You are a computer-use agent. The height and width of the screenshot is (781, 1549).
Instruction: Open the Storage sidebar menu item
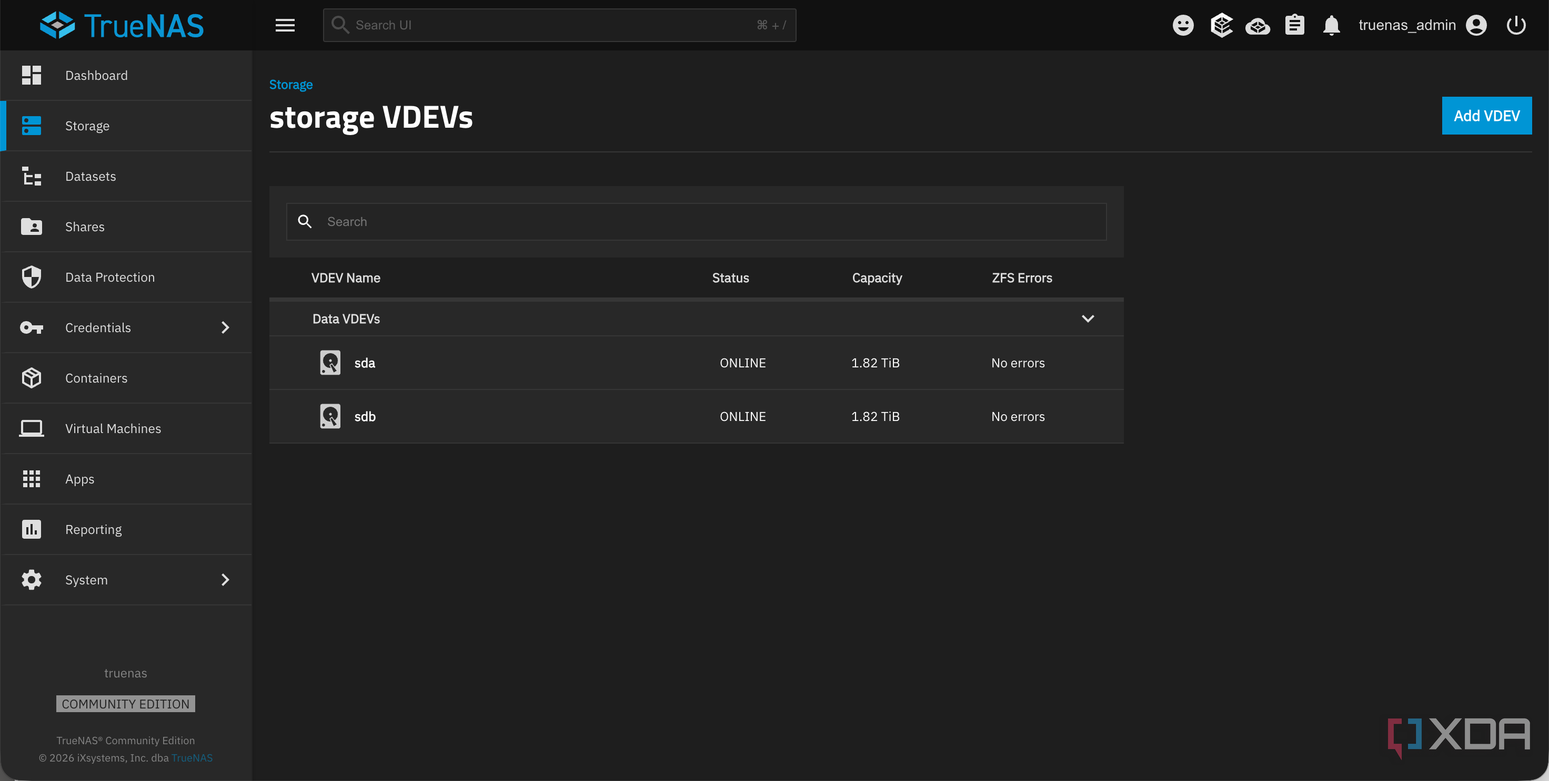126,126
